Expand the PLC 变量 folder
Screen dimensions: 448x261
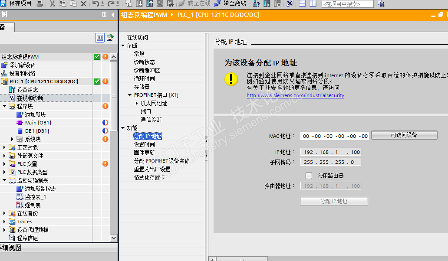4,164
